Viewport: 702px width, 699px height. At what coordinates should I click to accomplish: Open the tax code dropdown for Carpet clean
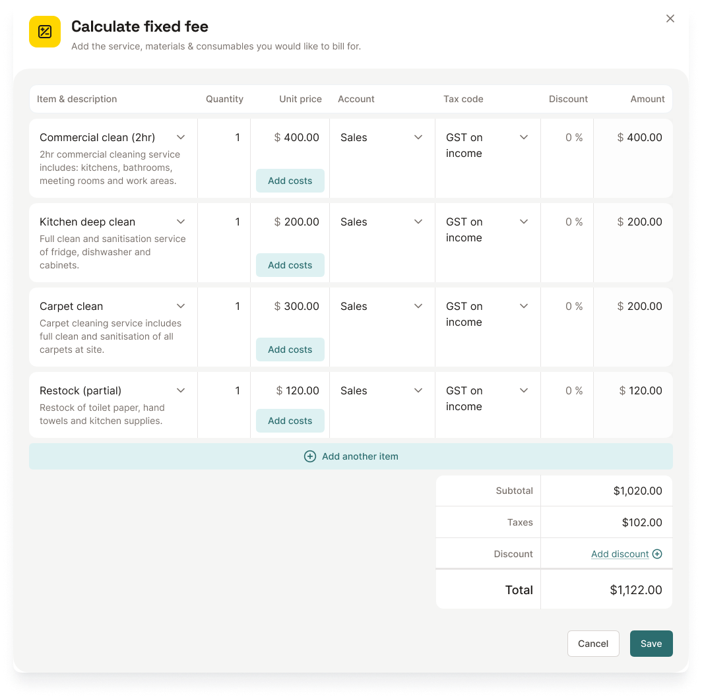pyautogui.click(x=523, y=306)
